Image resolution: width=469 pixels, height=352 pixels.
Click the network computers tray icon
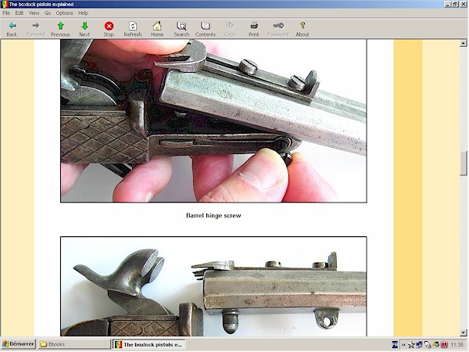coord(419,345)
